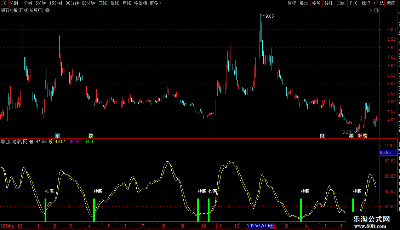This screenshot has width=400, height=230.
Task: Click month 7 on the timeline
Action: (143, 226)
